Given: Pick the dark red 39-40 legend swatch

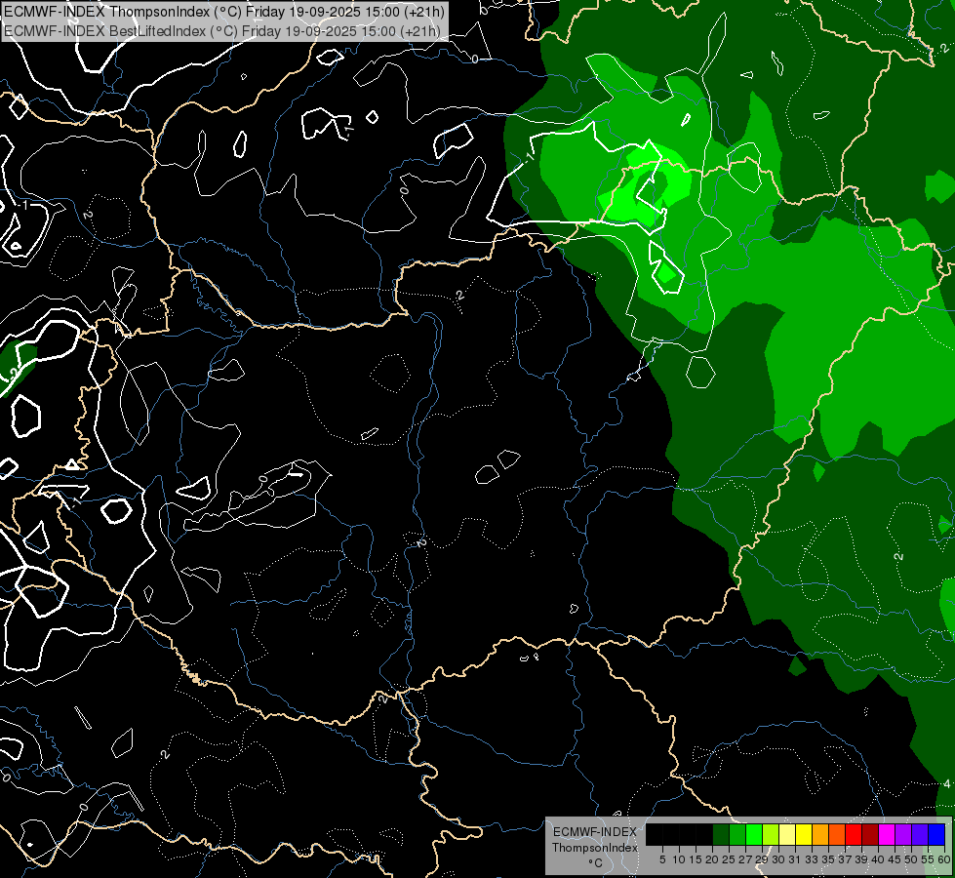Looking at the screenshot, I should coord(870,834).
